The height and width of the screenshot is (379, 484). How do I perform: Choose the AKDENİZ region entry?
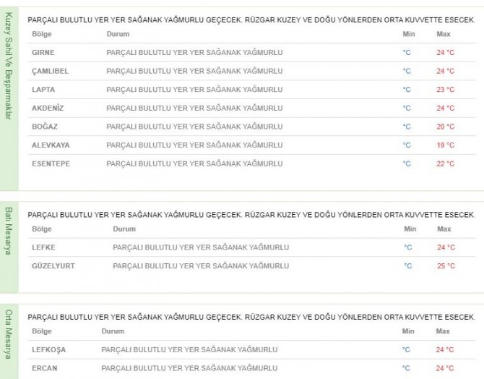pos(47,108)
